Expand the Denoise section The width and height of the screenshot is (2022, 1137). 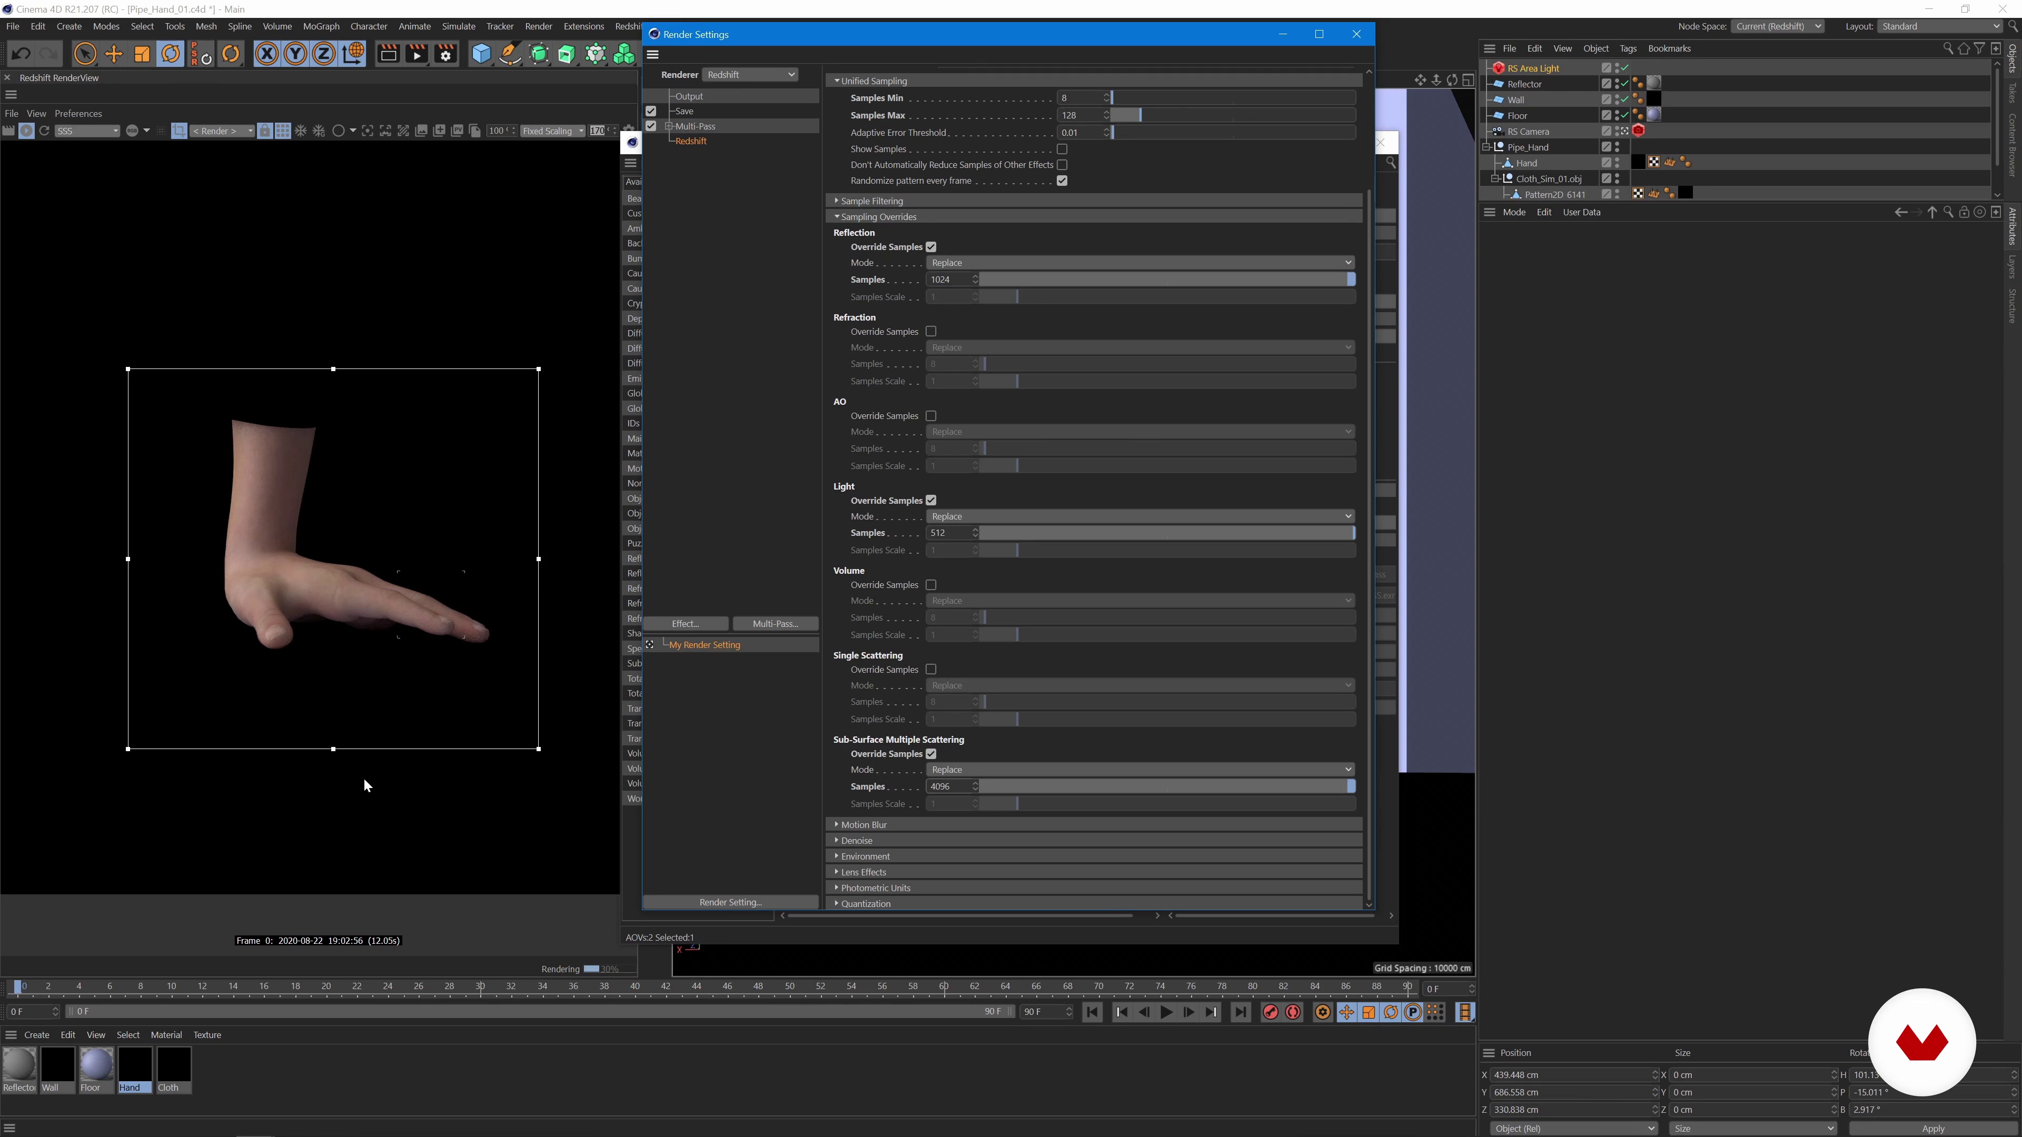click(1094, 841)
